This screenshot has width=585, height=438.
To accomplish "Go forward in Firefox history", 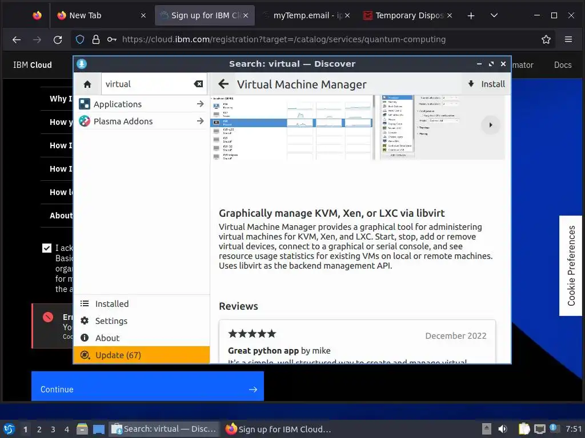I will [37, 39].
